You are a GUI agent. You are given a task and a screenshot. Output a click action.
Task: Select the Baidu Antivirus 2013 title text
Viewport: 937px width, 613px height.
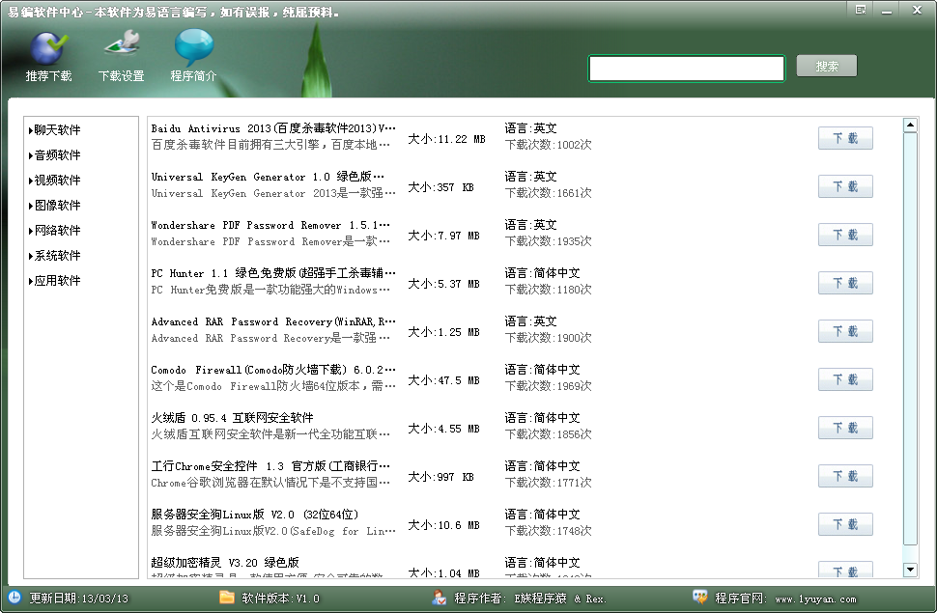[273, 128]
